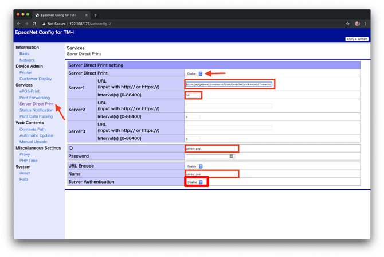Go to Print Forwarding settings
The height and width of the screenshot is (257, 384).
[x=34, y=98]
